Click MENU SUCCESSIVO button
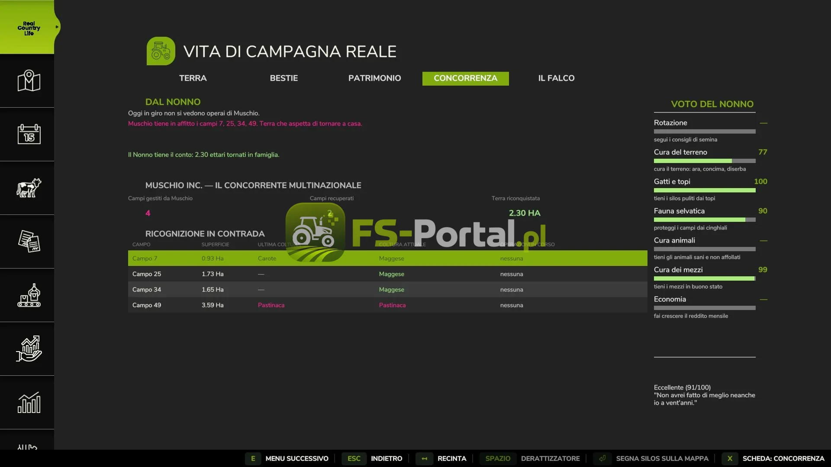Image resolution: width=831 pixels, height=467 pixels. [297, 458]
